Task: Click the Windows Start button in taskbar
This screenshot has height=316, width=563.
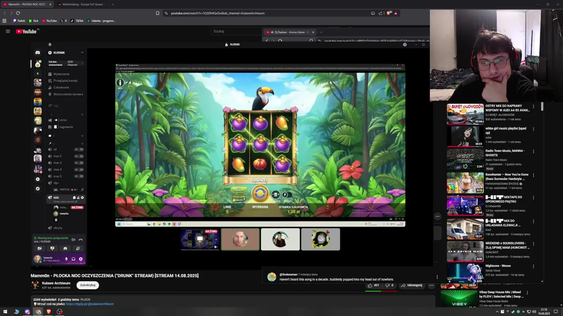Action: click(x=6, y=312)
